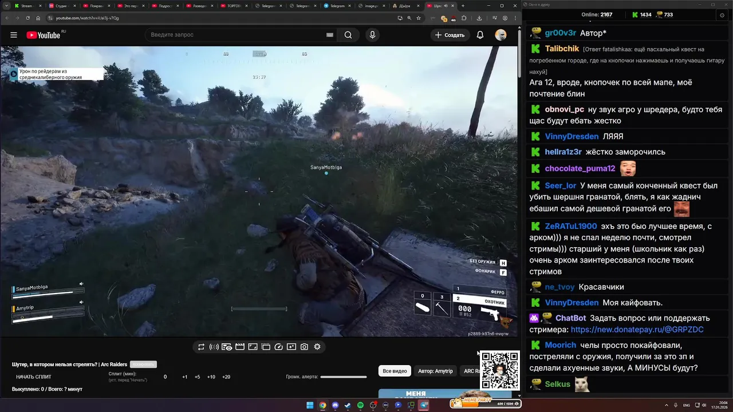
Task: Click the browser address bar URL
Action: (x=88, y=18)
